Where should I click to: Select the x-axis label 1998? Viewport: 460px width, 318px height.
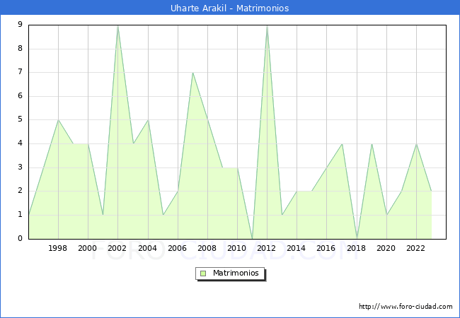click(x=58, y=248)
